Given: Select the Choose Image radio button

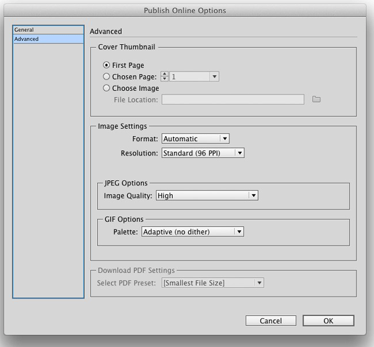Looking at the screenshot, I should point(106,88).
